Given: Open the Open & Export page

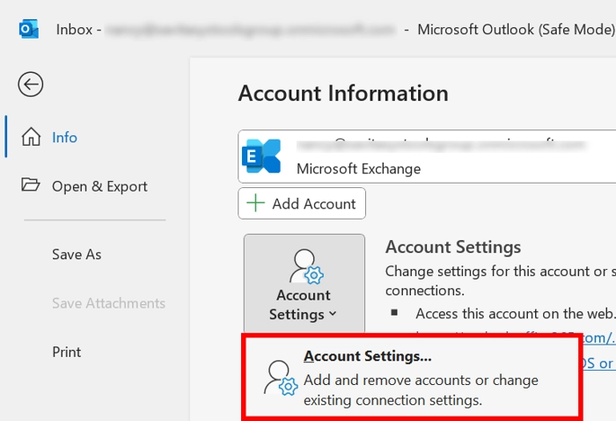Looking at the screenshot, I should tap(99, 186).
